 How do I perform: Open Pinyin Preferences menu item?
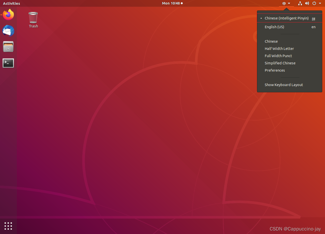(x=290, y=70)
